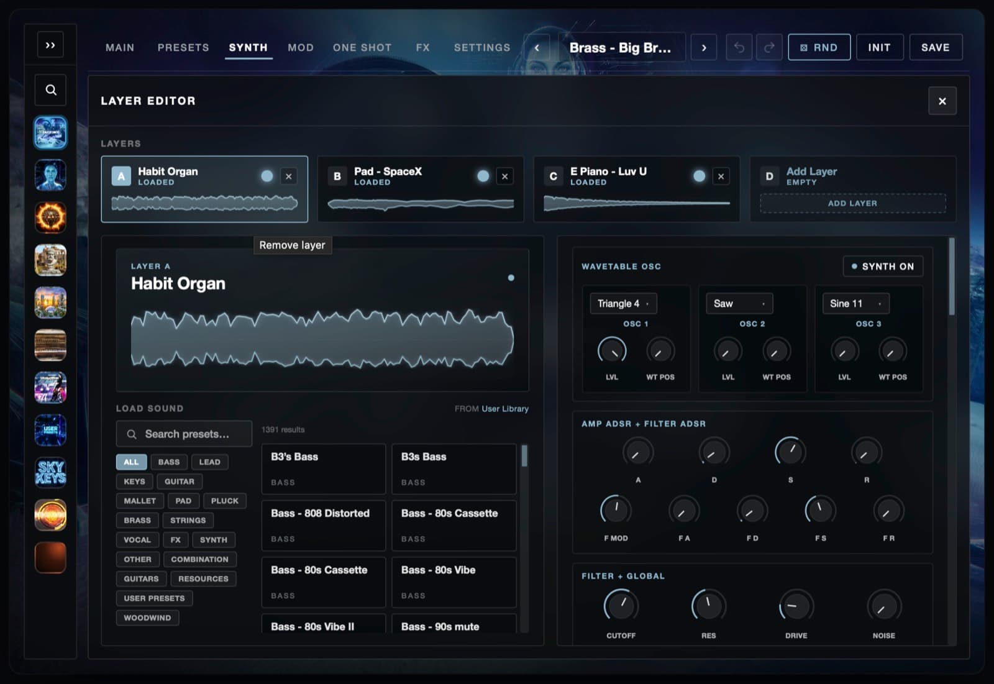Click OSC 3 WT POS knob
Image resolution: width=994 pixels, height=684 pixels.
pyautogui.click(x=893, y=352)
